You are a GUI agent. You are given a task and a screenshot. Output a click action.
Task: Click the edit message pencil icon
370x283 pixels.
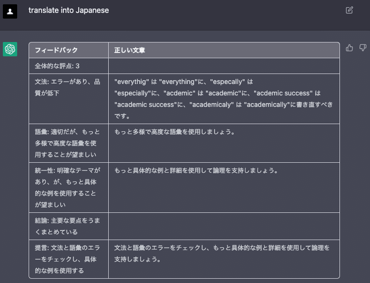point(349,10)
